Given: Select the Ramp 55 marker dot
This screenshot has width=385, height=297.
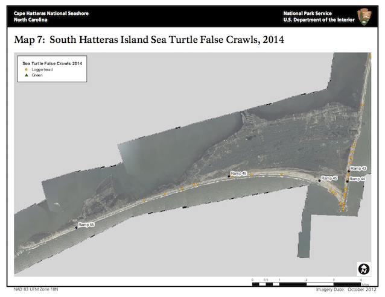Looking at the screenshot, I should coord(77,228).
